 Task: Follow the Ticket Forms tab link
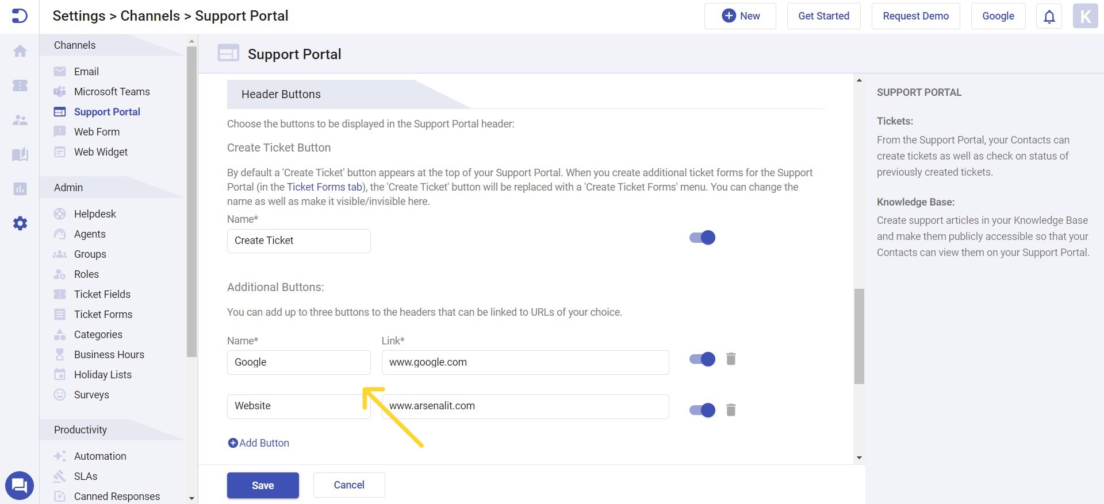(324, 187)
